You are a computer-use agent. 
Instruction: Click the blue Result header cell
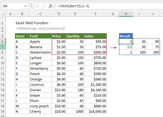point(126,36)
